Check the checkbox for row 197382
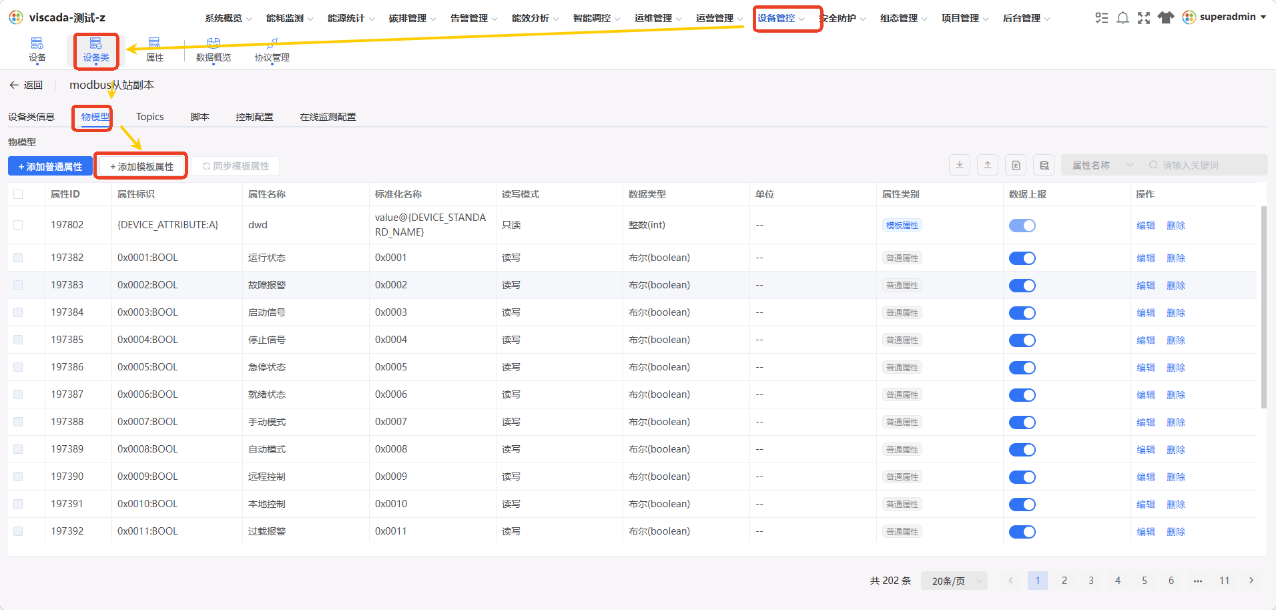Screen dimensions: 1276x610 [18, 258]
